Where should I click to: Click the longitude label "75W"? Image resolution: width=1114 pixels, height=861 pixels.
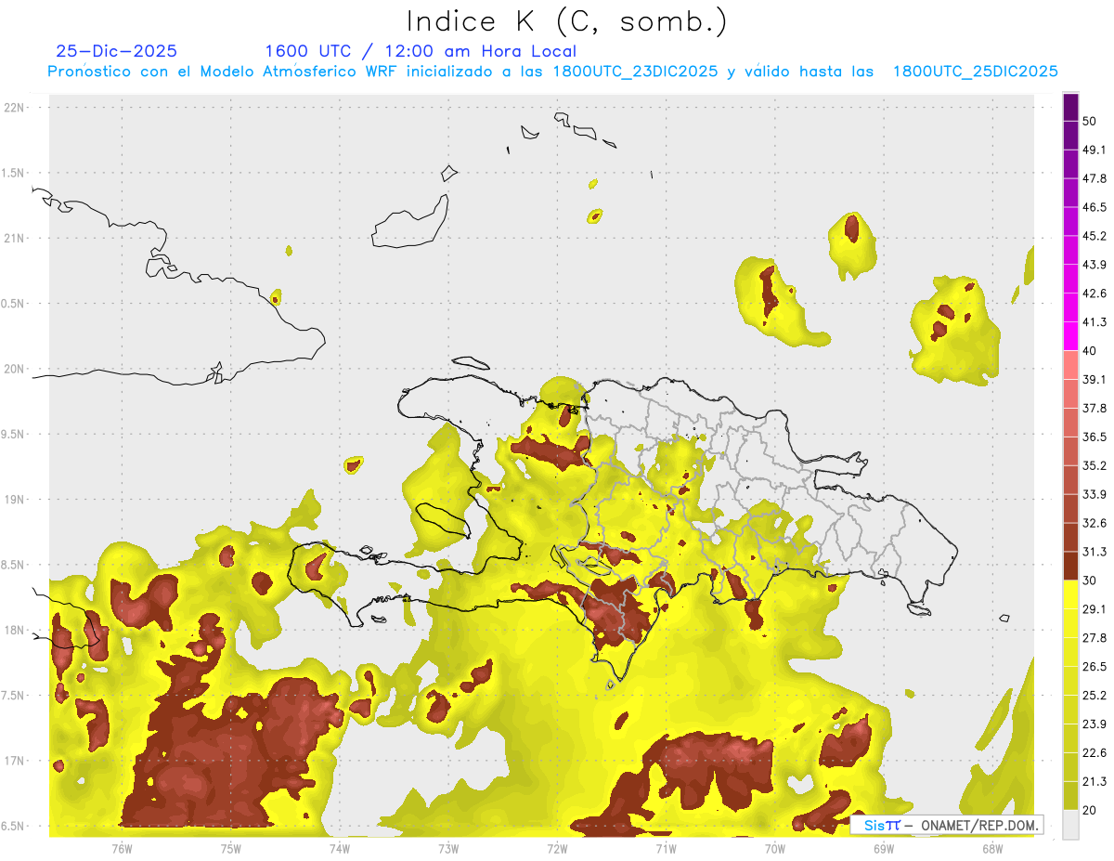pyautogui.click(x=231, y=848)
